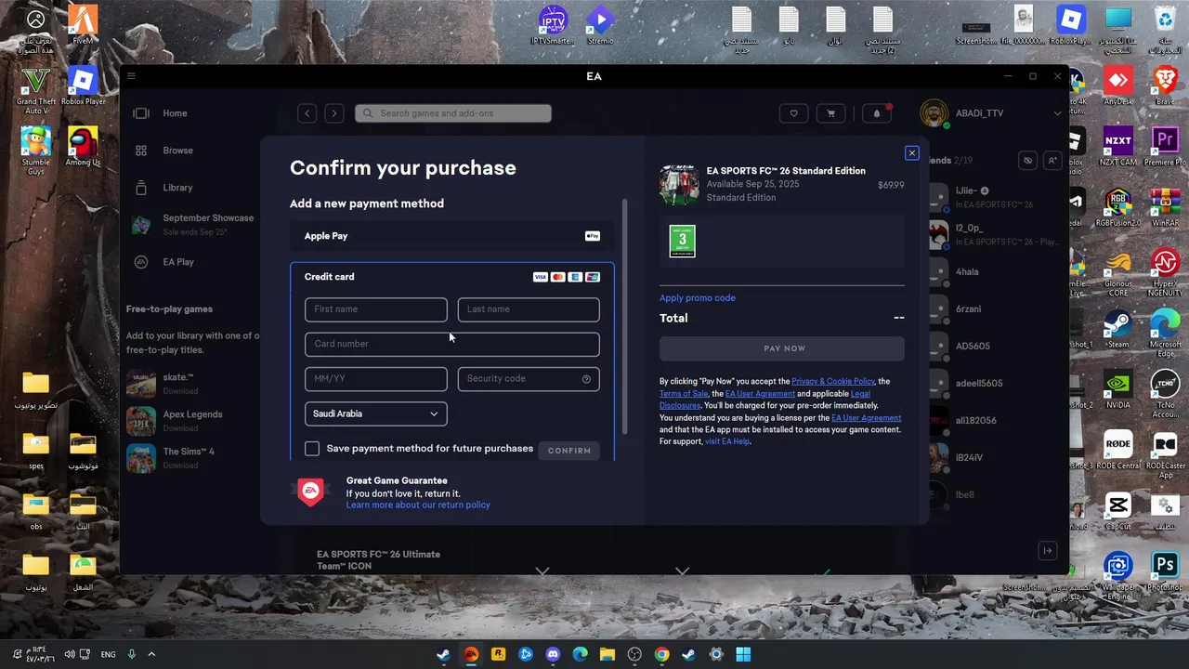Open the notifications bell
This screenshot has width=1189, height=669.
(x=877, y=113)
